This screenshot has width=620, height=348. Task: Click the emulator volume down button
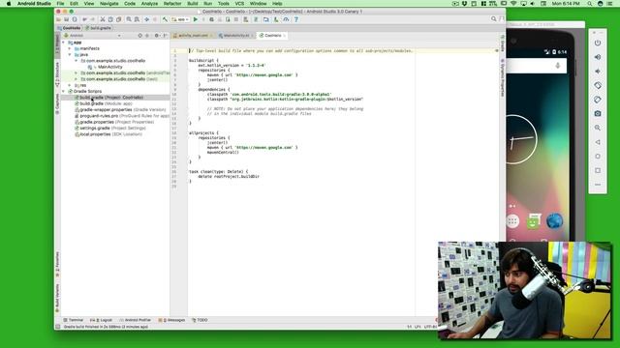[598, 72]
